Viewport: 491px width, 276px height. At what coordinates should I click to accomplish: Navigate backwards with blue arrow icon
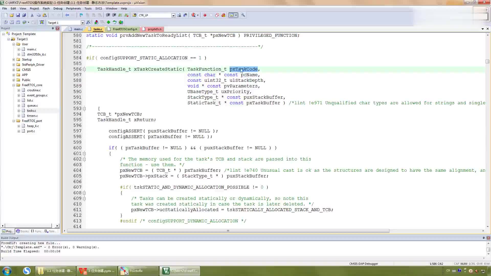pos(67,15)
